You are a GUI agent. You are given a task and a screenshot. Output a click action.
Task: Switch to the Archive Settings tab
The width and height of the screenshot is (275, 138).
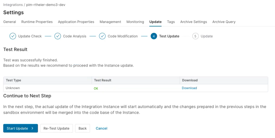(194, 22)
